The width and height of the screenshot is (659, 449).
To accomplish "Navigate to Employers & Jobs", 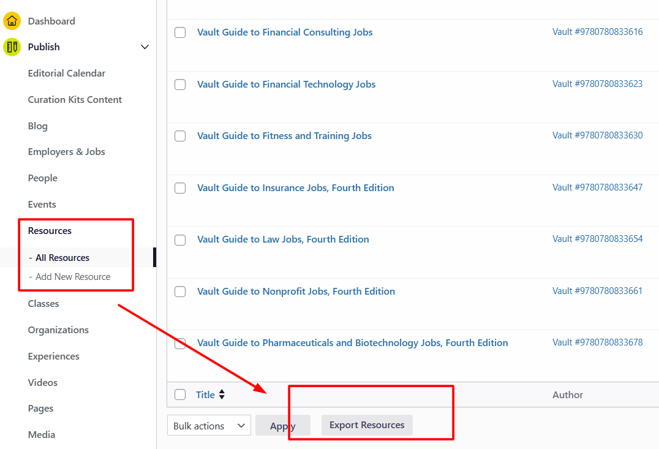I will (x=66, y=151).
